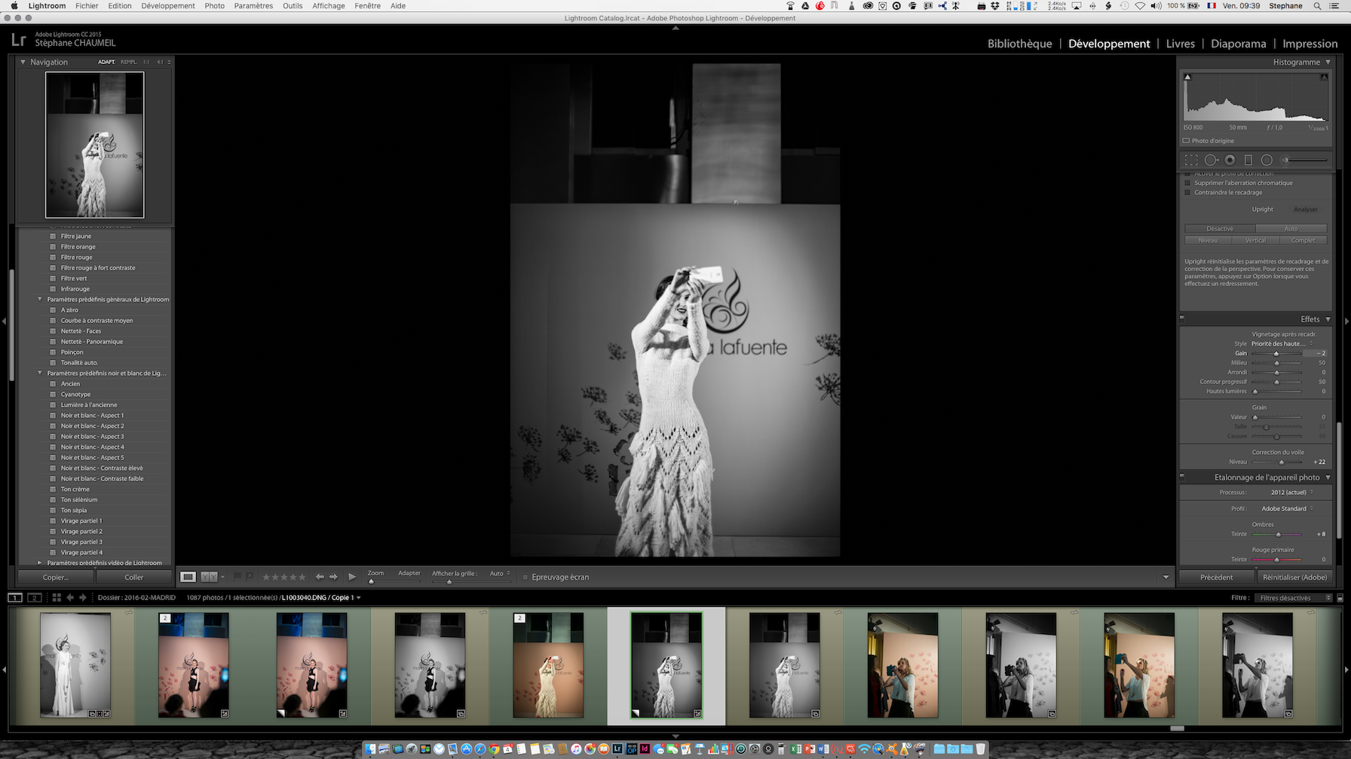The image size is (1351, 759).
Task: Apply Upright Auto correction
Action: tap(1291, 229)
